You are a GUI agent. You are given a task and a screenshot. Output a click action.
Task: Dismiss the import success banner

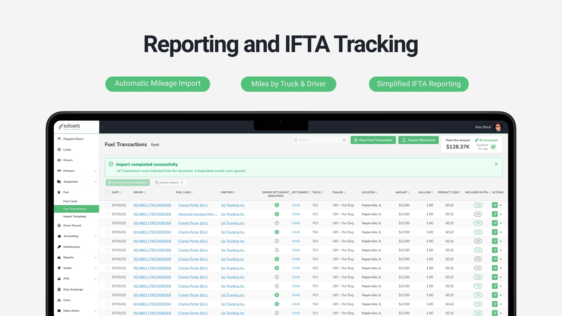coord(496,164)
